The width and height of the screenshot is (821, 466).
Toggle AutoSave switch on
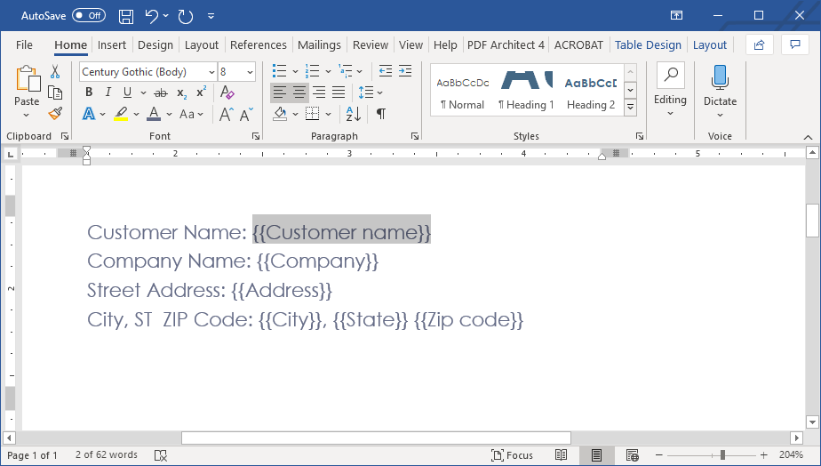pos(89,16)
